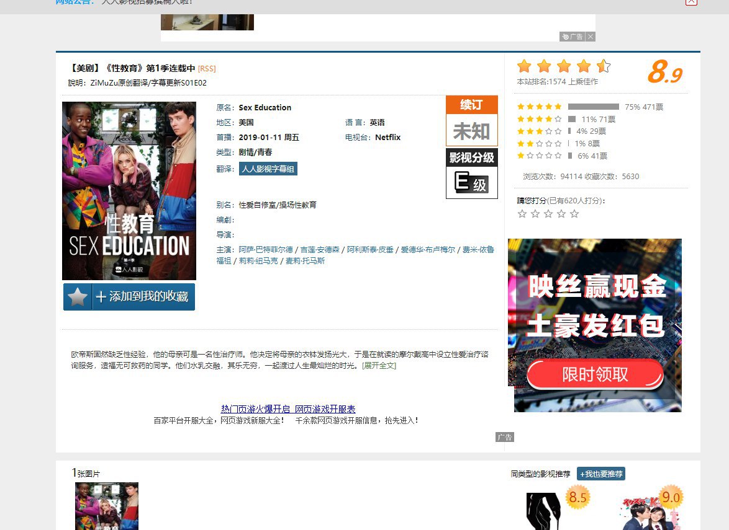Click the E级 rating badge
This screenshot has width=729, height=530.
click(x=472, y=182)
